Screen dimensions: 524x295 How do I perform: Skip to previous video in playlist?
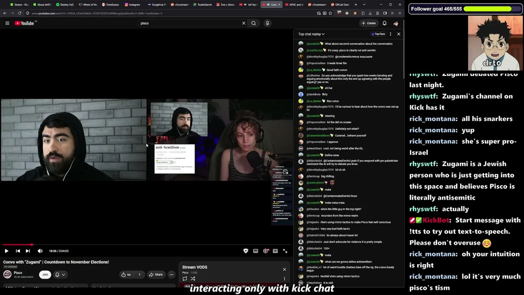[x=18, y=251]
